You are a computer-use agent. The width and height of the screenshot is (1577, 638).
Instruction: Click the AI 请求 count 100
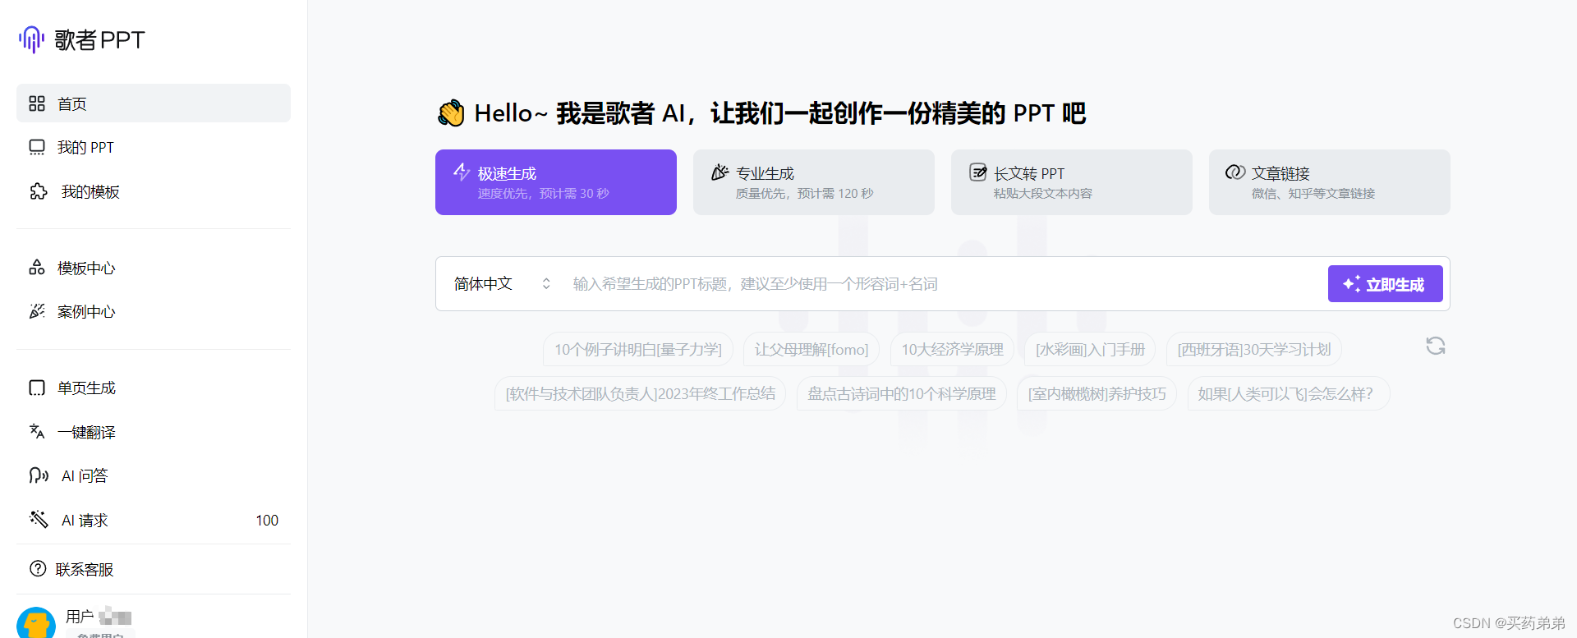pos(267,520)
